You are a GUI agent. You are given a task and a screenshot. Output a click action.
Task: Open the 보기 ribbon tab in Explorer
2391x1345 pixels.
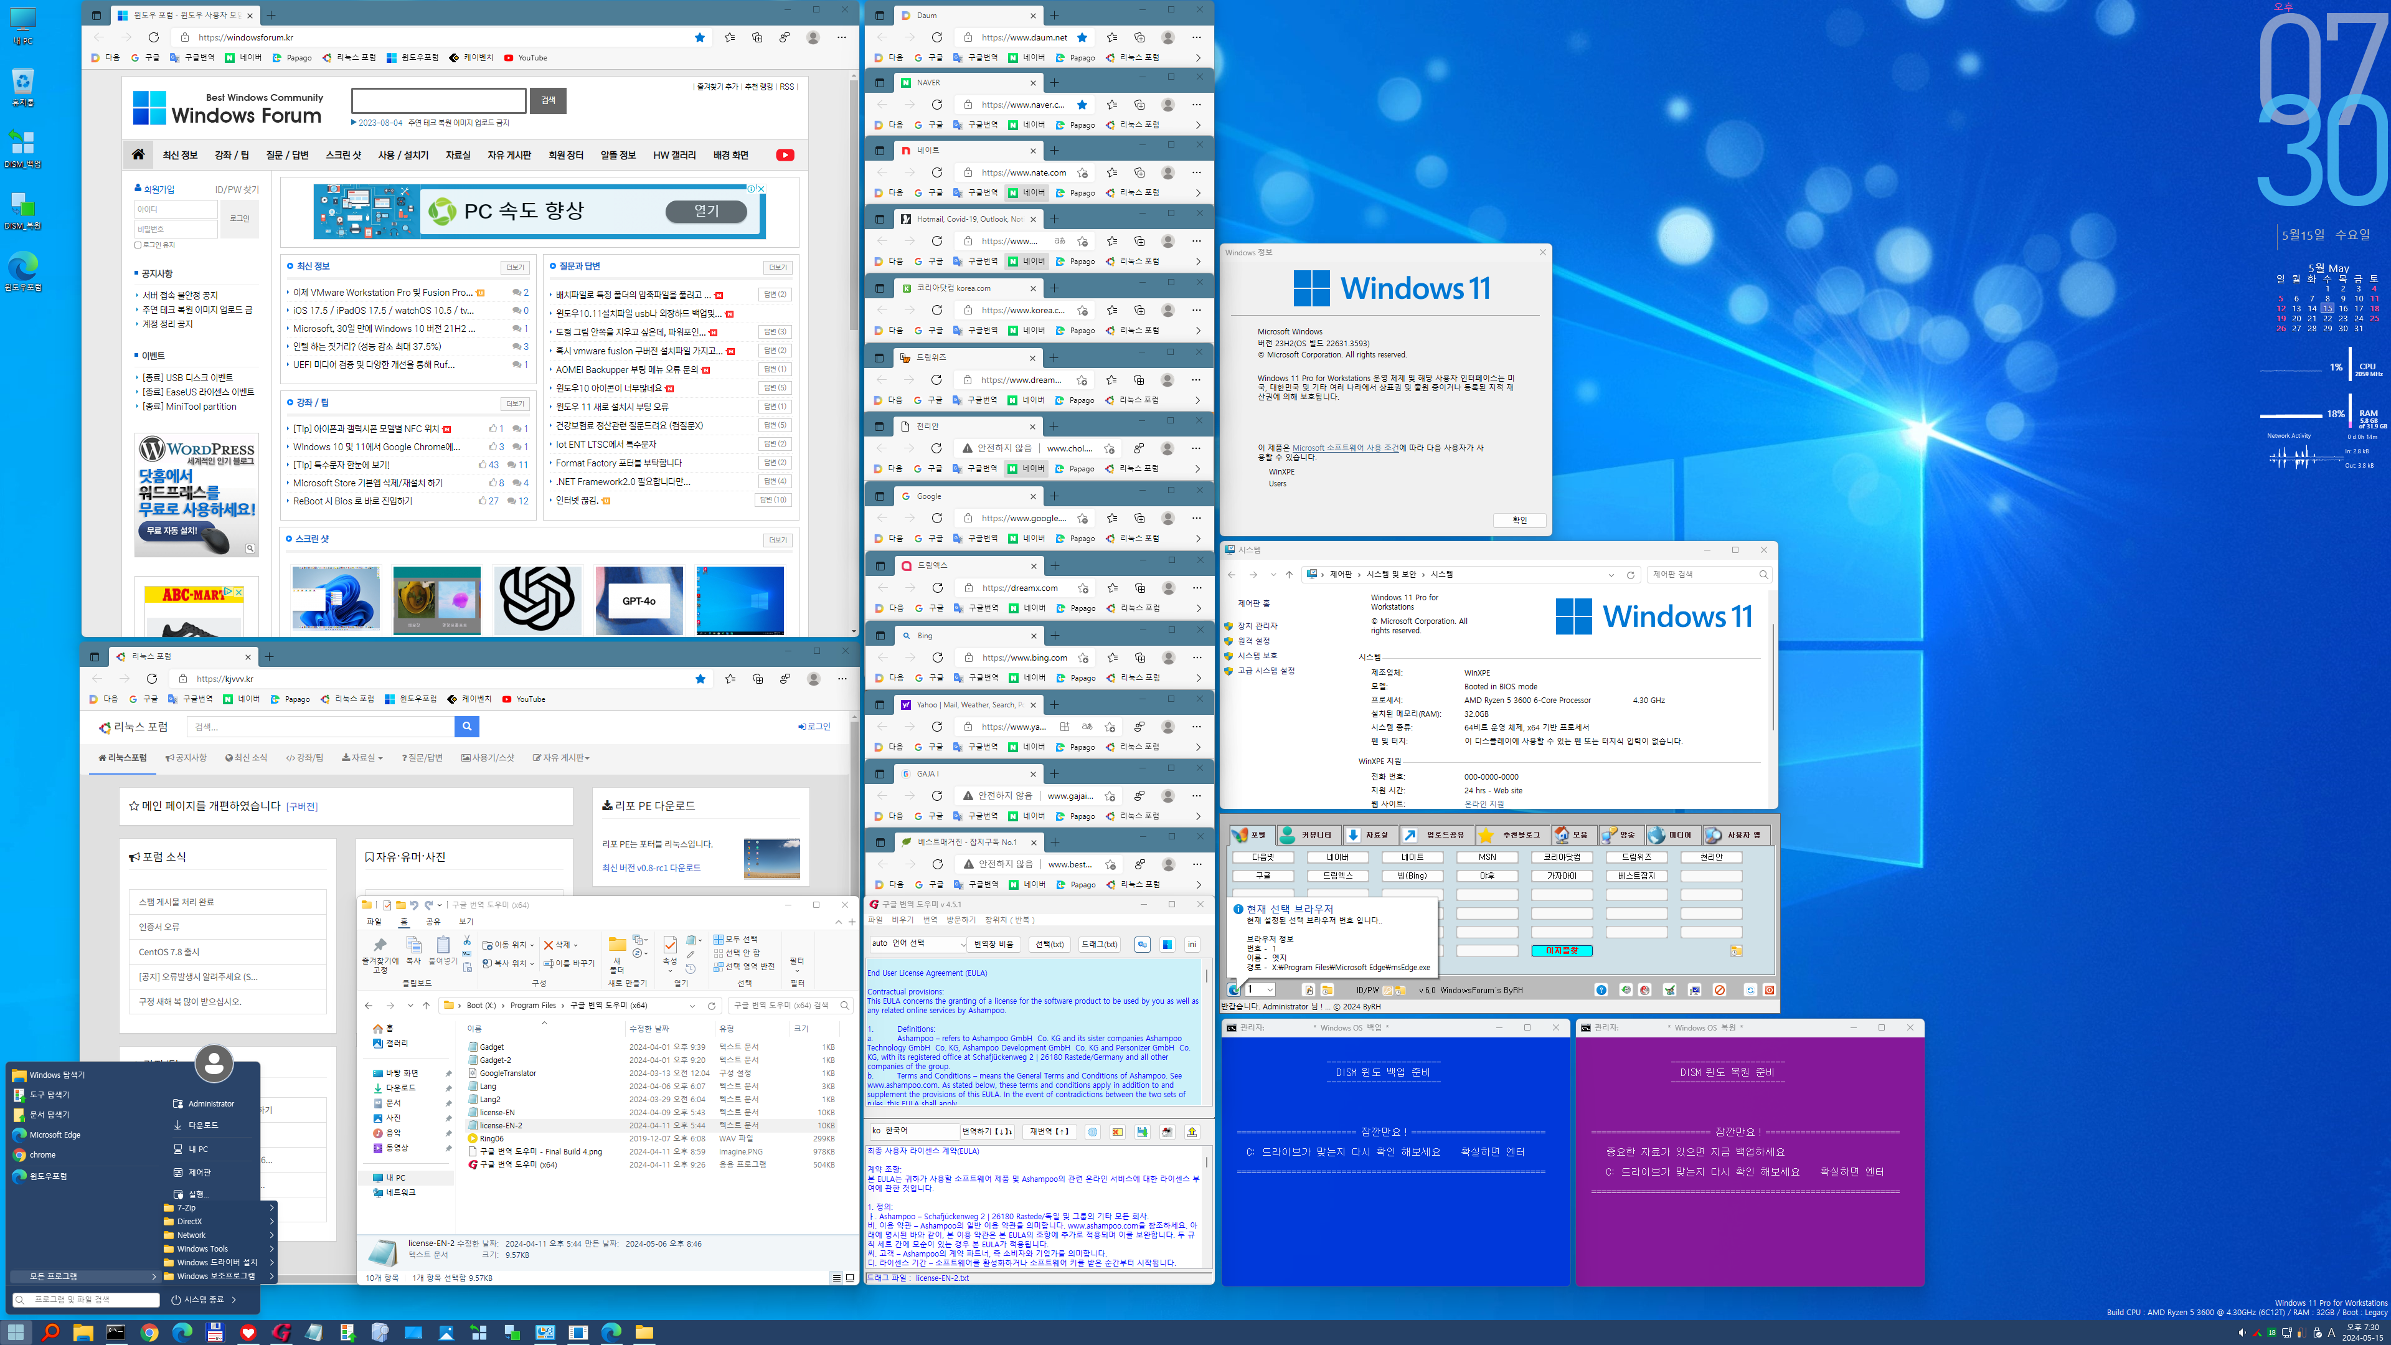[x=466, y=922]
